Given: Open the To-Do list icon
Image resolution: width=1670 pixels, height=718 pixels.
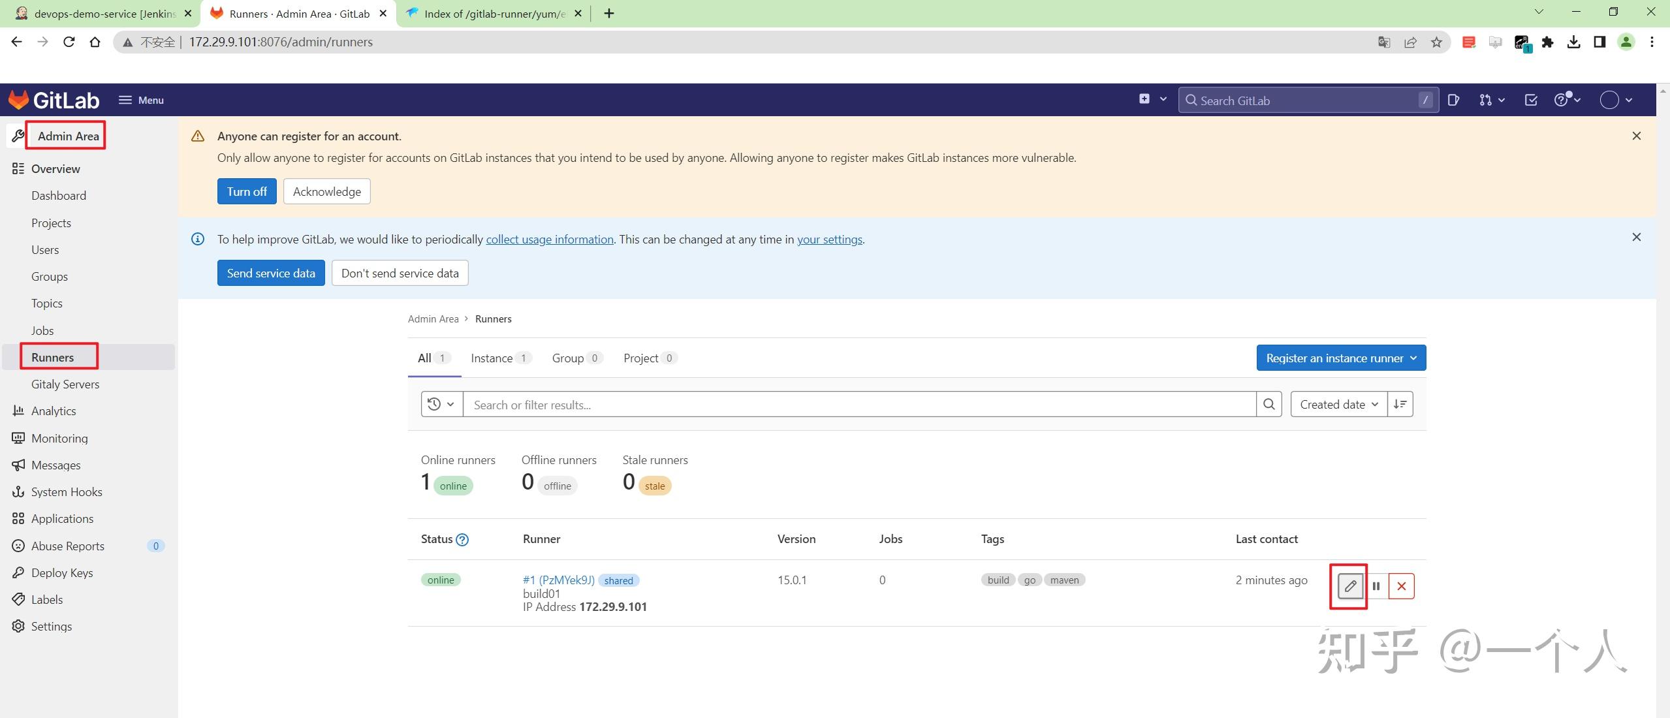Looking at the screenshot, I should pyautogui.click(x=1530, y=100).
